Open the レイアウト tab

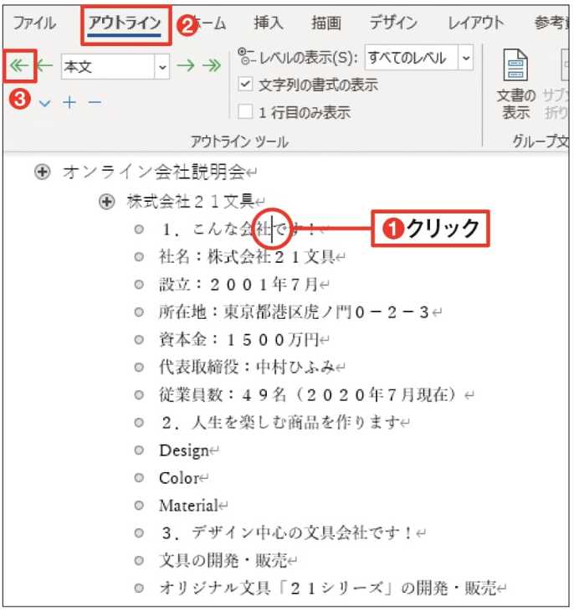[x=475, y=23]
